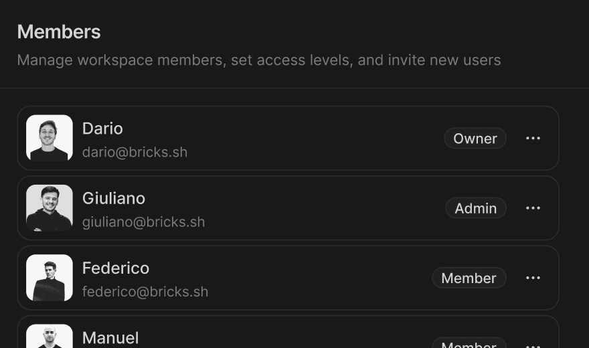Select the name Giuliano
The image size is (589, 348).
[114, 198]
